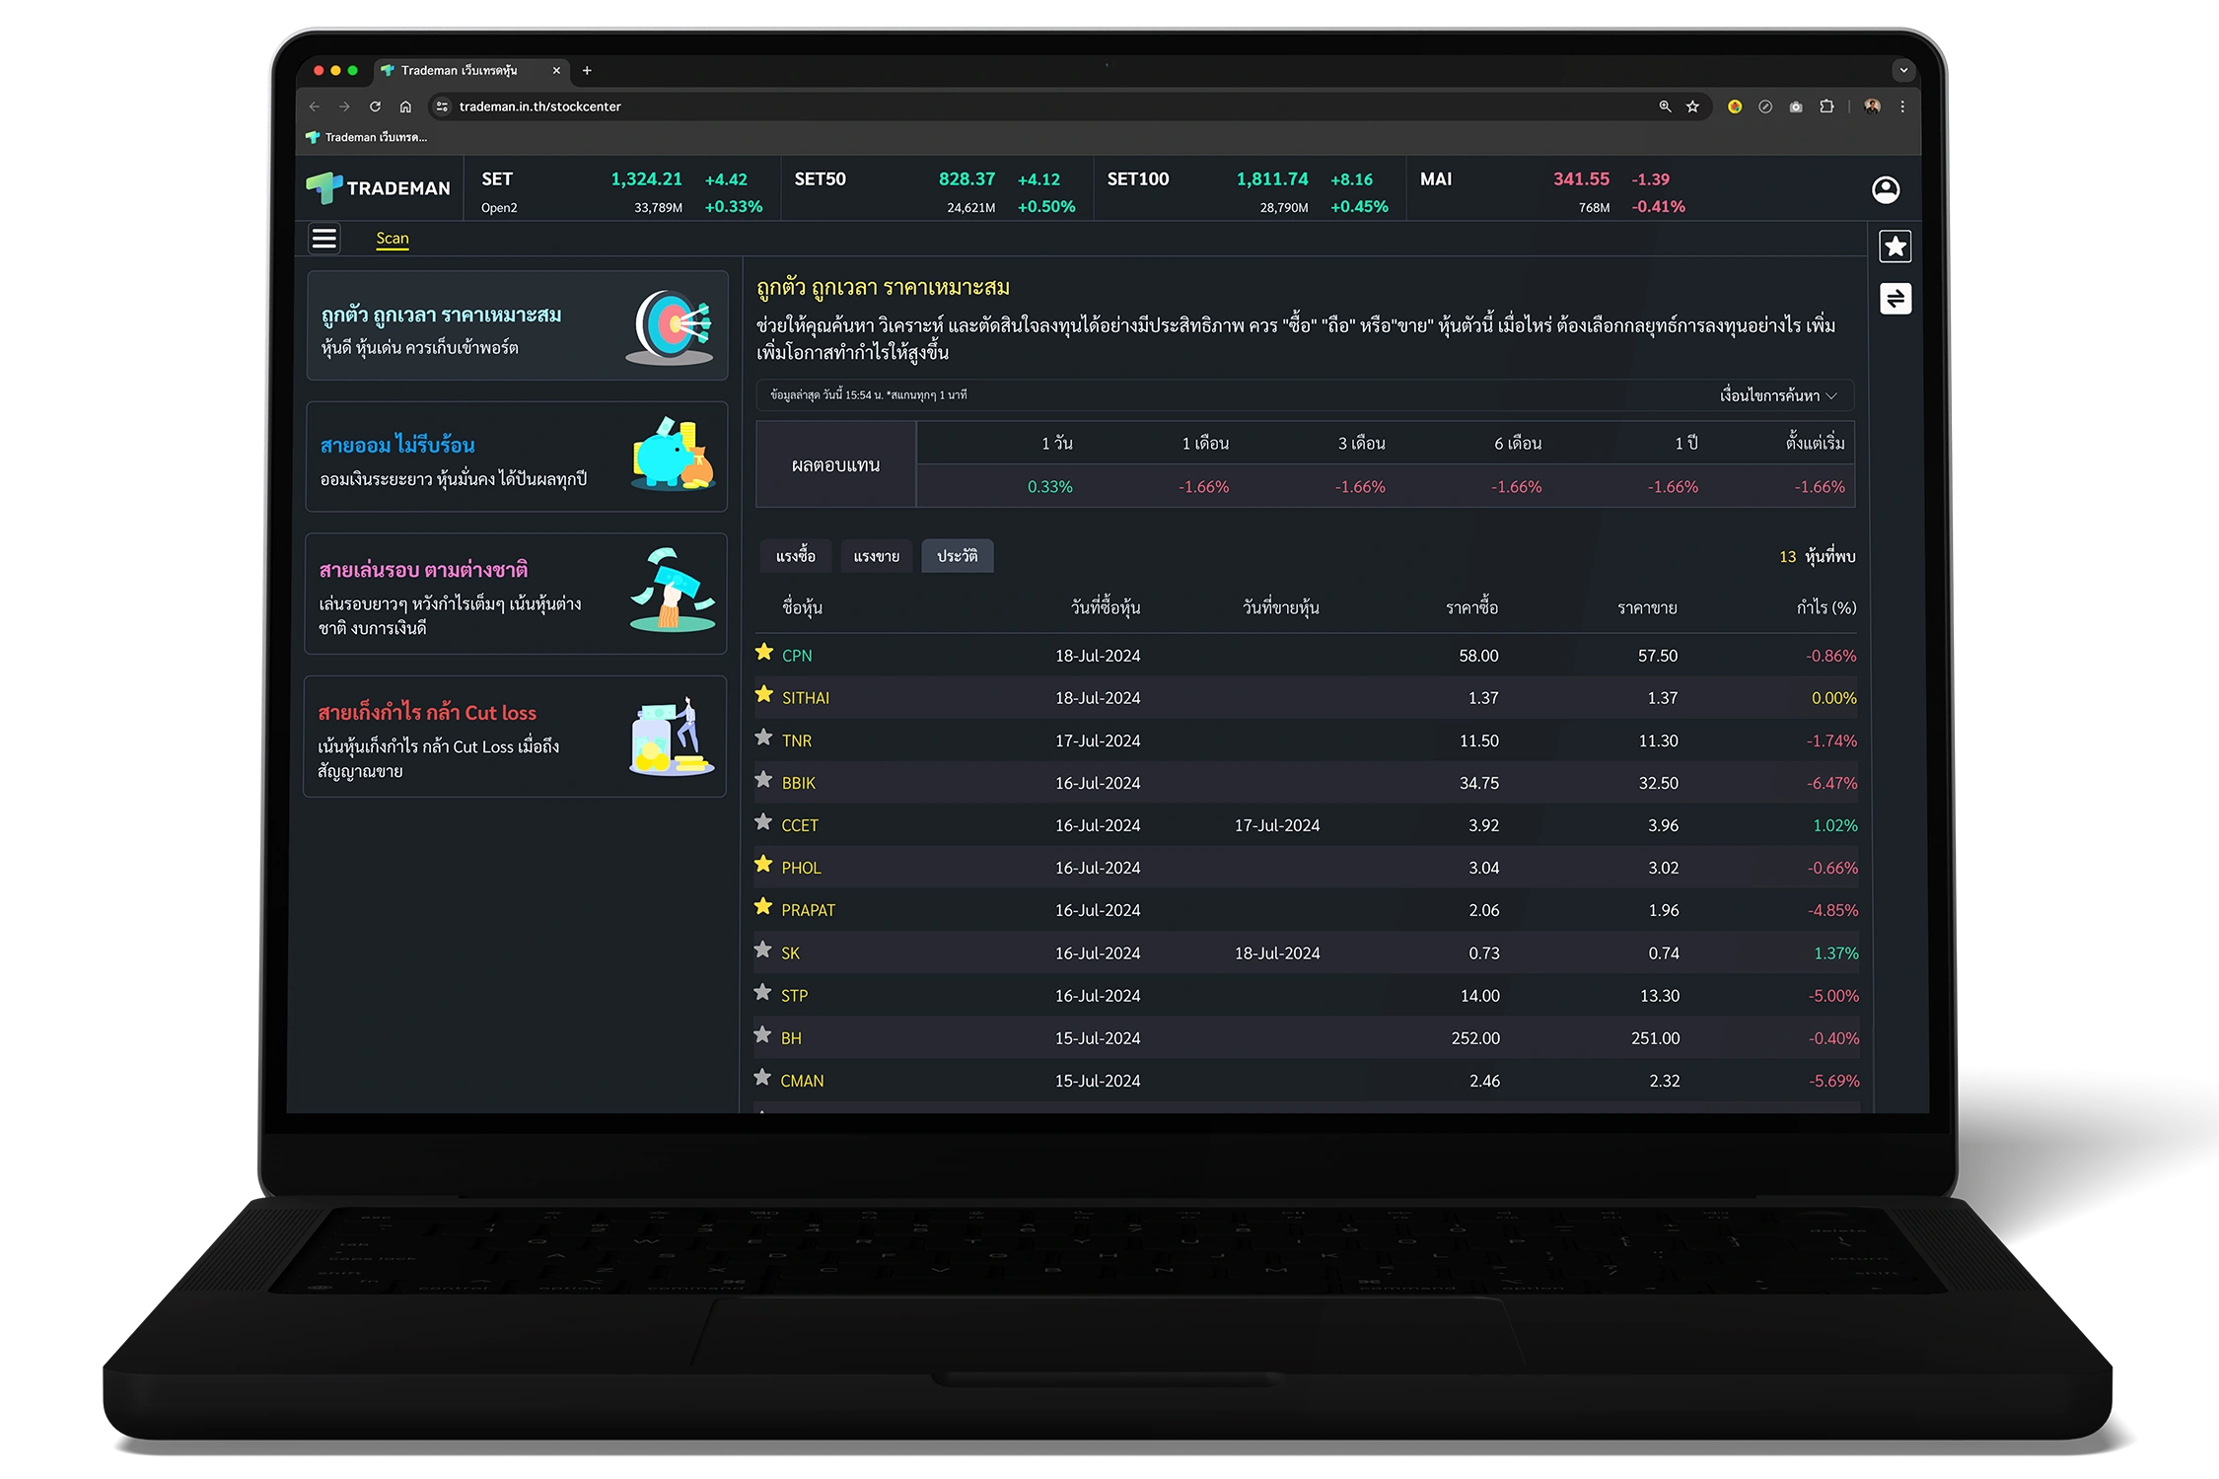The height and width of the screenshot is (1479, 2219).
Task: Toggle the star next to BBIK
Action: click(x=763, y=779)
